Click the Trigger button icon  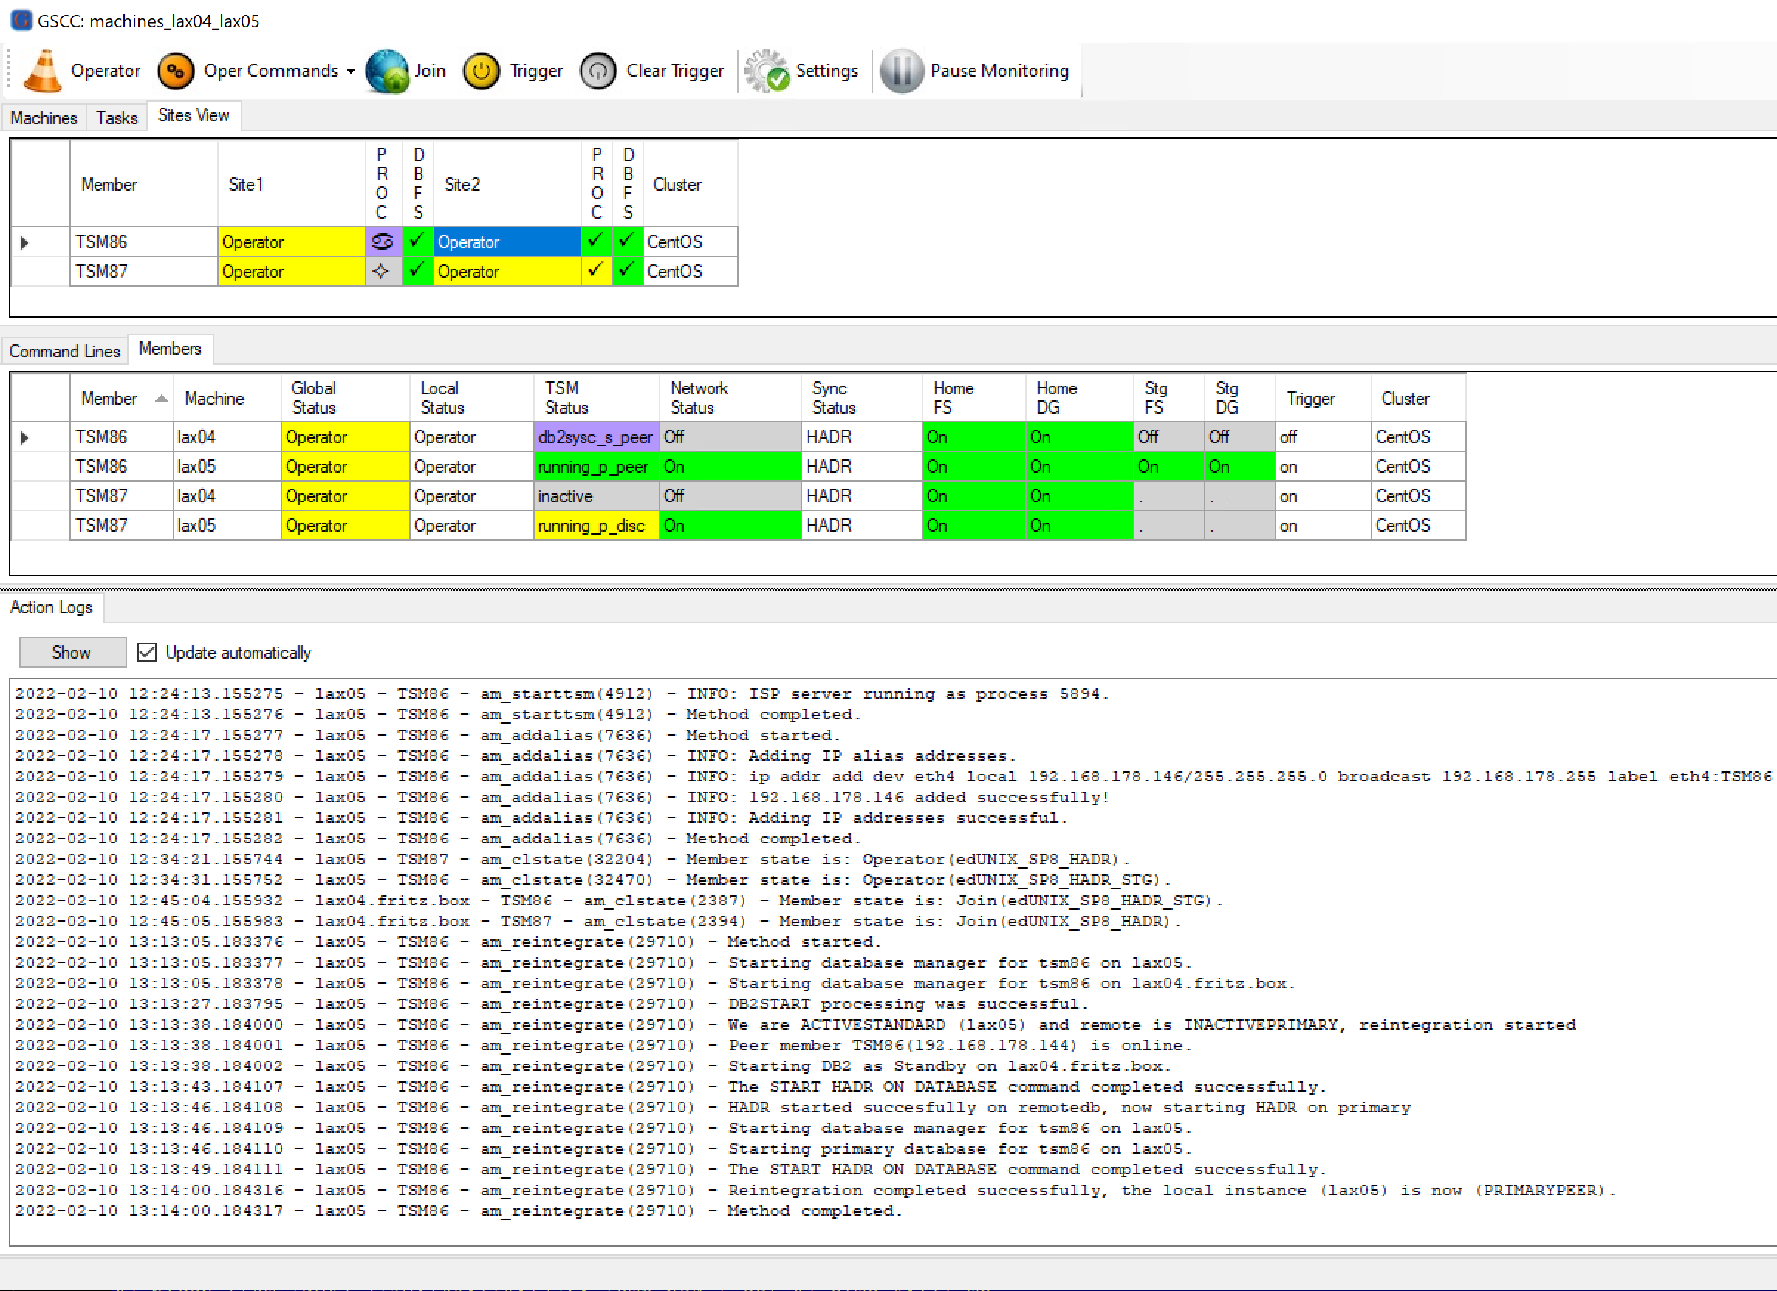click(x=479, y=69)
